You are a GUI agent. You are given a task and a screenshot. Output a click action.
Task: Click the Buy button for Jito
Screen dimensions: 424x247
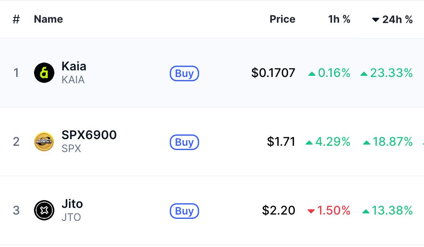pos(184,211)
